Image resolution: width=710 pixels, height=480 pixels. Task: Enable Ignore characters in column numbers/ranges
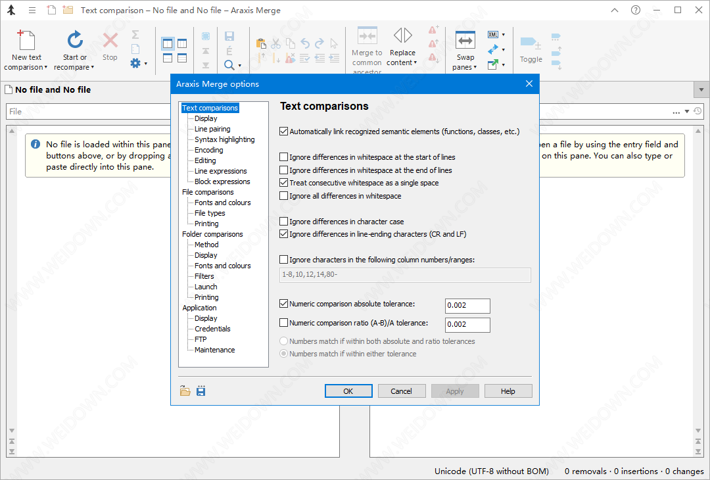point(283,260)
